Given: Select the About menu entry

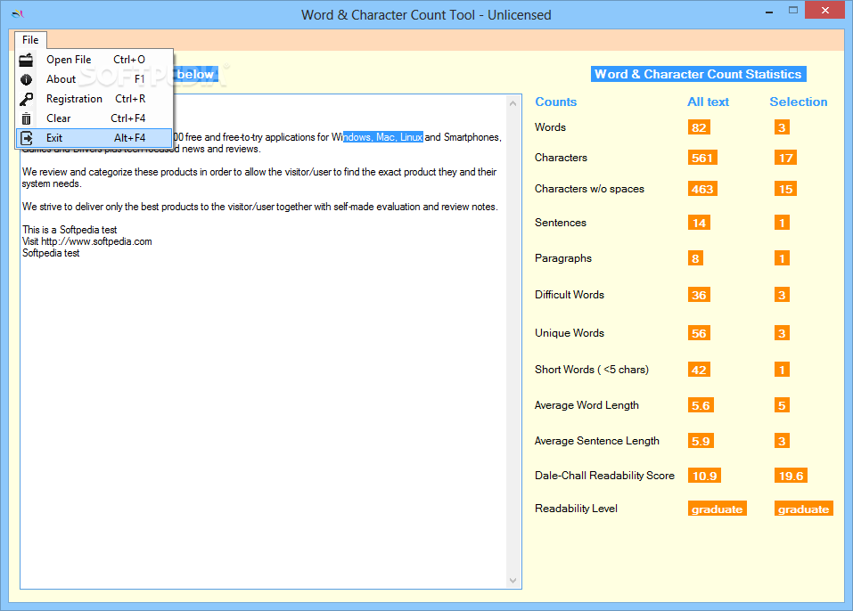Looking at the screenshot, I should coord(94,79).
